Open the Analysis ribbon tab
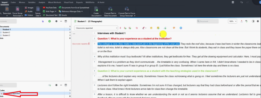The image size is (261, 98). click(x=42, y=2)
